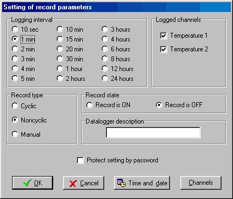Click the Datalogger description text field
233x199 pixels.
153,132
